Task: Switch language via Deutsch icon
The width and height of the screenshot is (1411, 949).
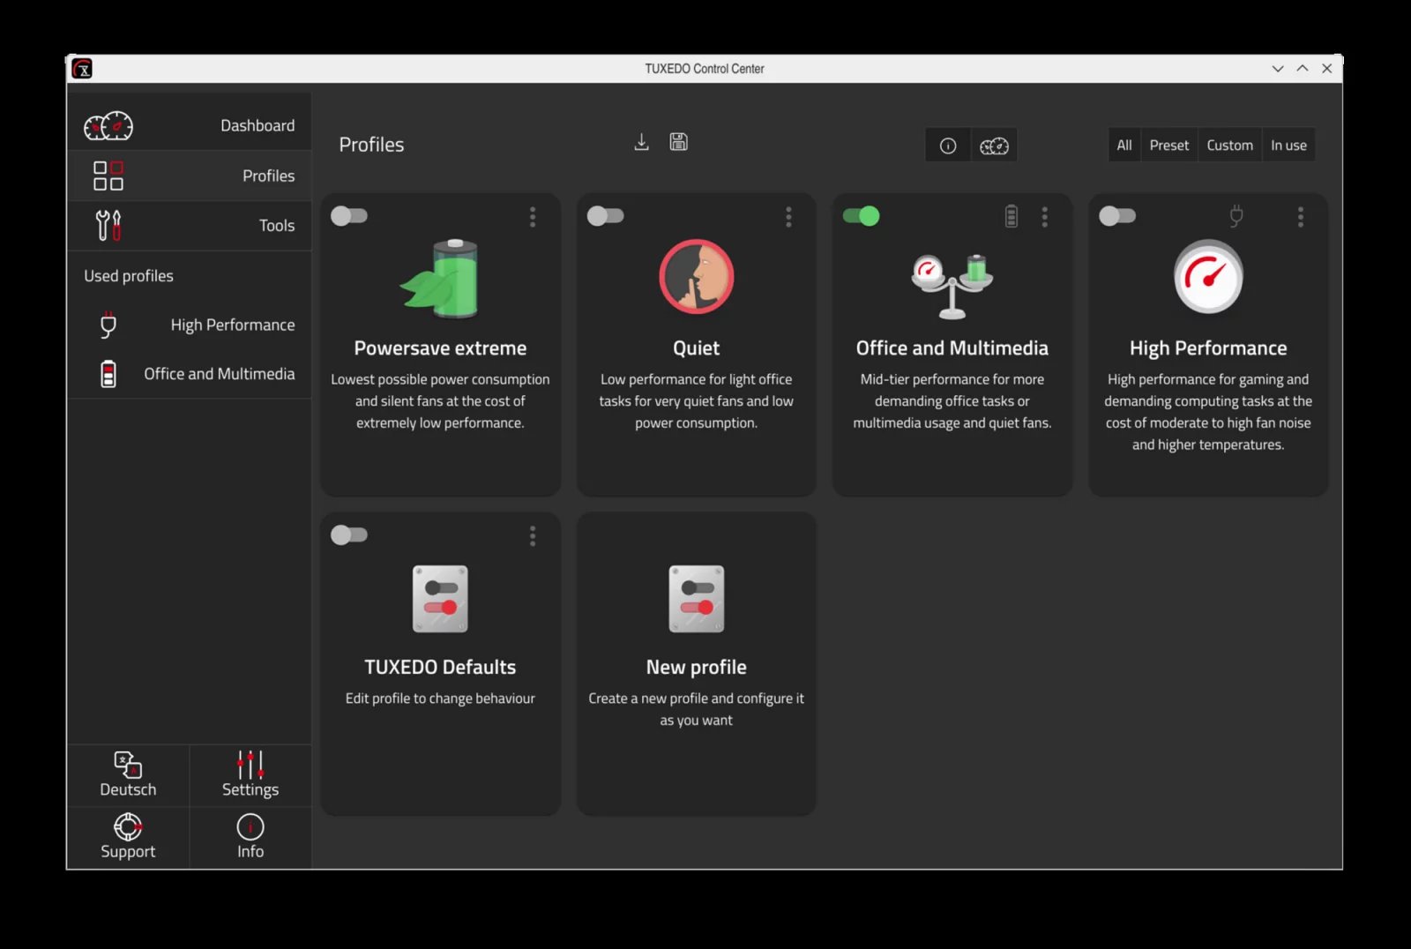Action: point(128,765)
